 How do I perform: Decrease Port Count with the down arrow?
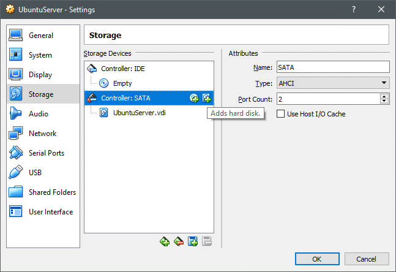384,101
